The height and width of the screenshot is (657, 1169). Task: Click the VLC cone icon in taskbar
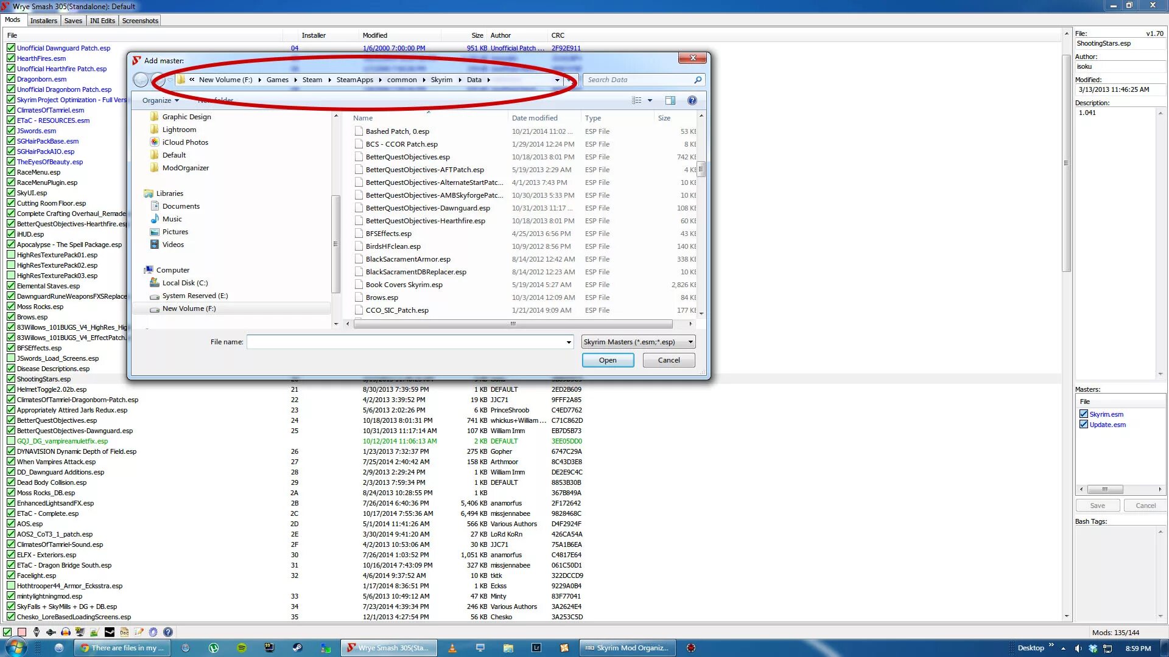(452, 648)
